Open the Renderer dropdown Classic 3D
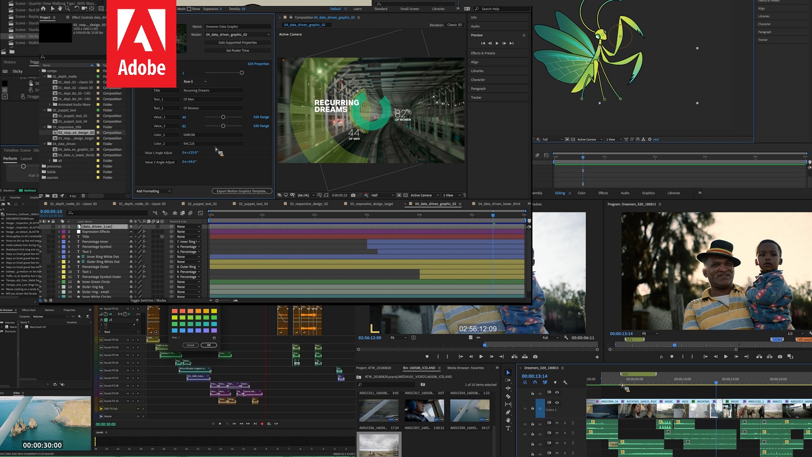812x457 pixels. coord(455,25)
